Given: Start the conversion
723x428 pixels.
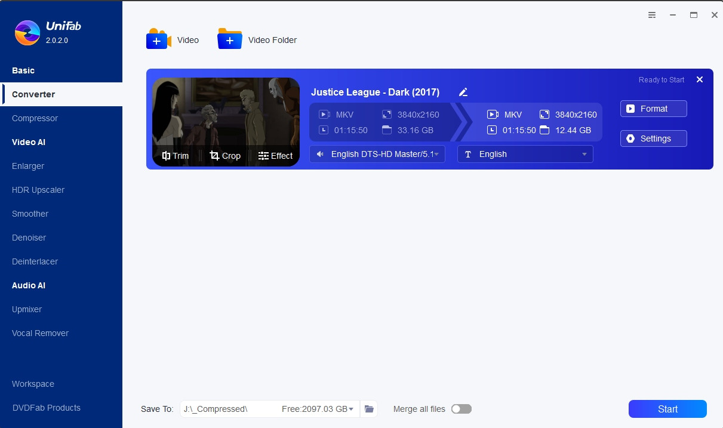Looking at the screenshot, I should point(667,409).
